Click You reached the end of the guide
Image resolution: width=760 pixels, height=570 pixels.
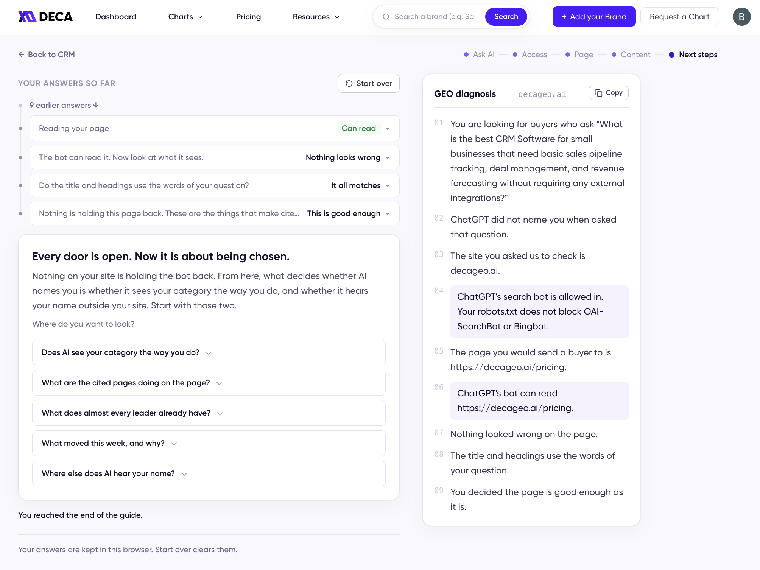(x=80, y=515)
